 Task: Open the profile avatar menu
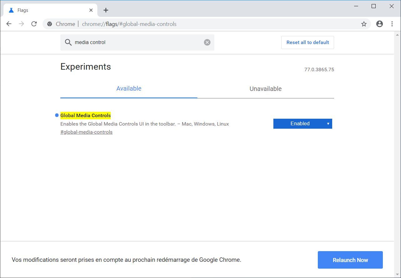[x=379, y=24]
